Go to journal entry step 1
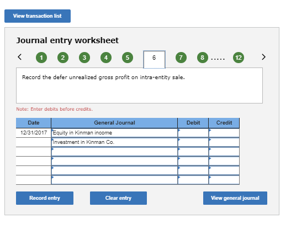Screen dimensions: 291x228 [x=41, y=58]
